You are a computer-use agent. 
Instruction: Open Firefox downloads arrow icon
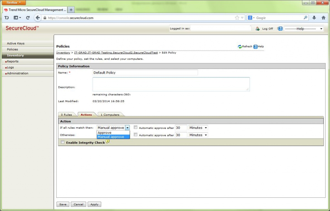tap(314, 18)
